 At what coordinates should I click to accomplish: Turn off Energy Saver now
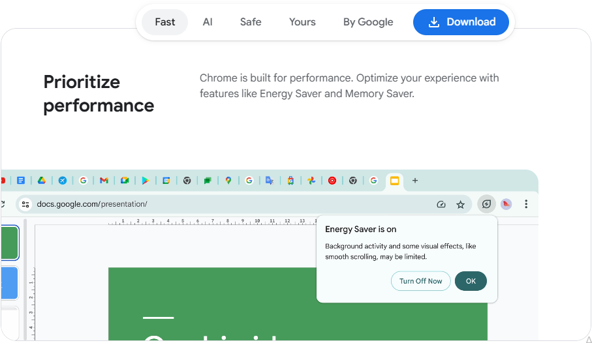[x=420, y=281]
